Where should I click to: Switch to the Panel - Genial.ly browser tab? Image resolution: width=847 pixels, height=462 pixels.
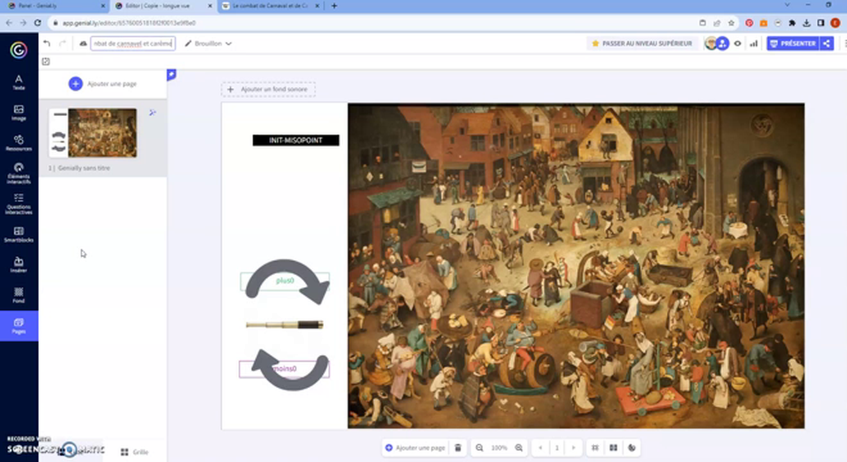(x=55, y=6)
